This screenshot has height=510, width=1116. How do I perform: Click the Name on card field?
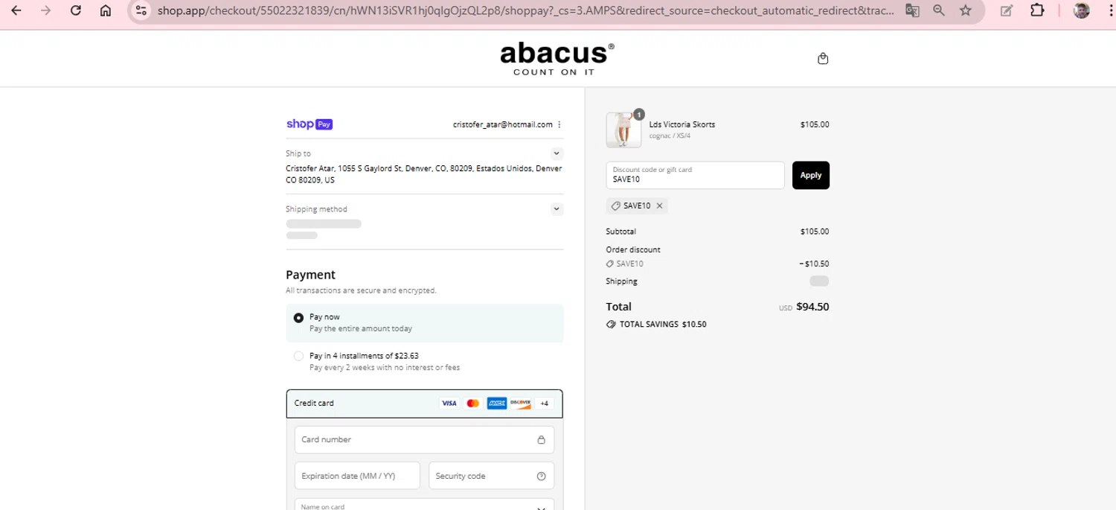[424, 505]
